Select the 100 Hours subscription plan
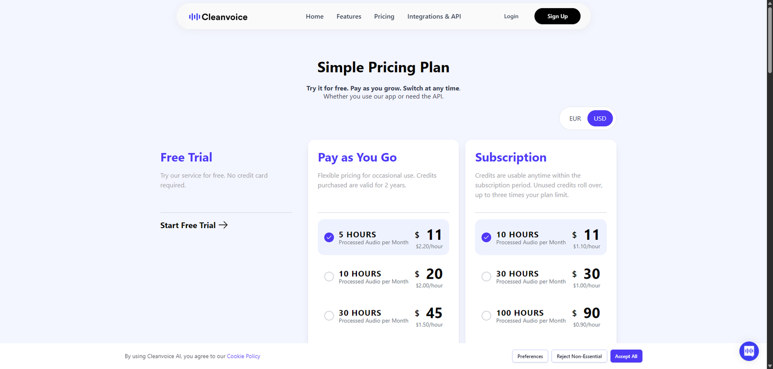This screenshot has width=773, height=369. point(487,315)
